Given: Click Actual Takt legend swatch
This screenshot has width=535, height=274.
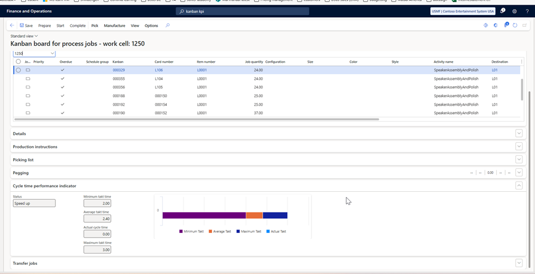Looking at the screenshot, I should 268,231.
